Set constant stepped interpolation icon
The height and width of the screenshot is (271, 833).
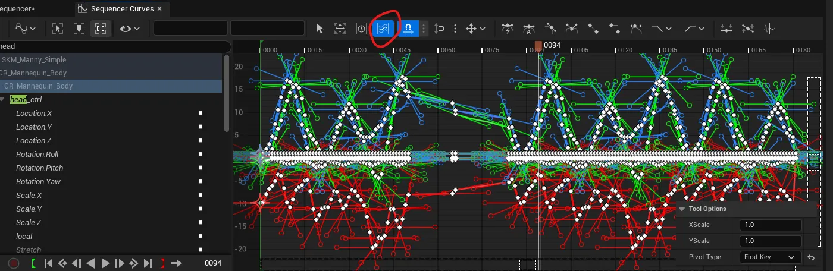click(615, 28)
